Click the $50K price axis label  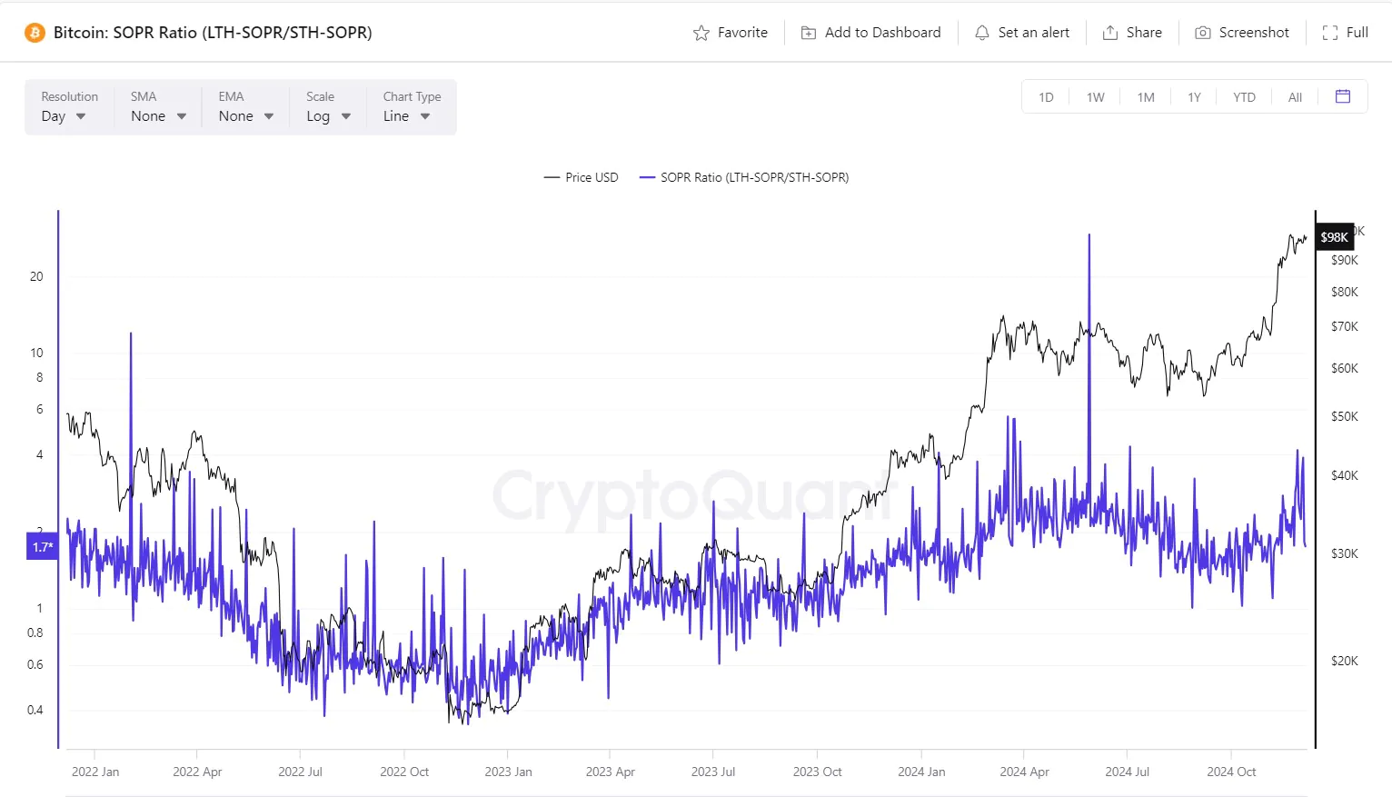click(1344, 416)
